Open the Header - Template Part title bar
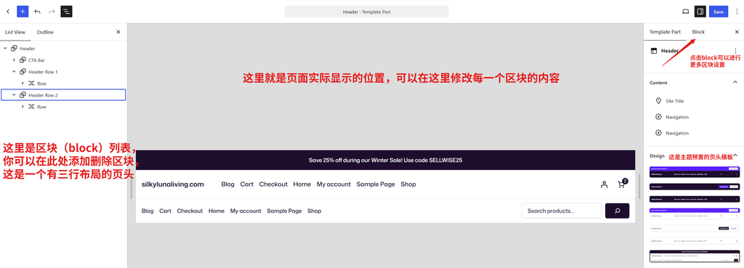Screen dimensions: 744x268 pos(366,12)
